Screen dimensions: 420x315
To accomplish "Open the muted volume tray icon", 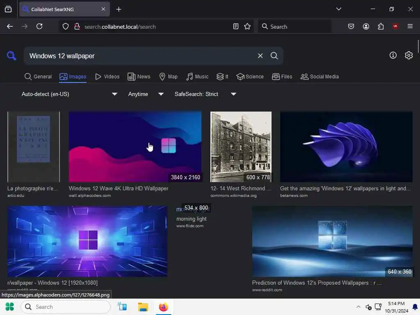I will tap(368, 307).
